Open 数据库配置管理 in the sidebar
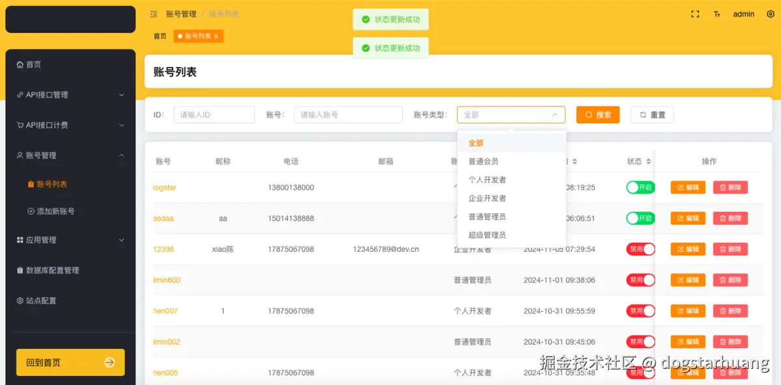The width and height of the screenshot is (781, 385). point(70,270)
